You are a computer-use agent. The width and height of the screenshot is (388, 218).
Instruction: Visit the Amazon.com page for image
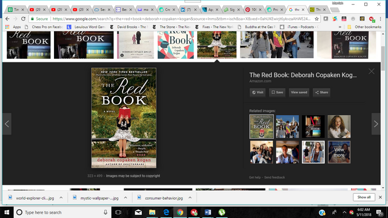tap(257, 93)
